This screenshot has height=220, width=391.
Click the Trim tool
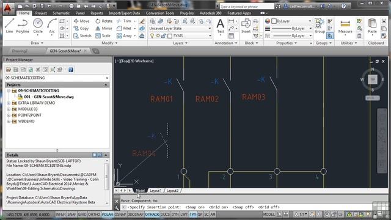pyautogui.click(x=124, y=21)
